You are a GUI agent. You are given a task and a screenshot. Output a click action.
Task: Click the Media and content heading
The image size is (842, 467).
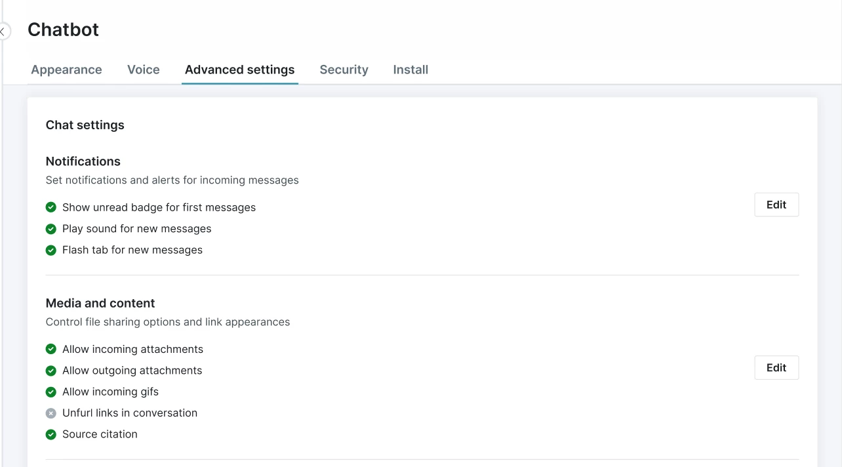tap(100, 303)
